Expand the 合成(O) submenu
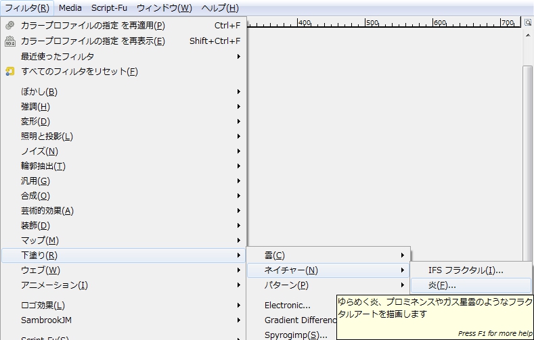The width and height of the screenshot is (534, 340). click(123, 196)
